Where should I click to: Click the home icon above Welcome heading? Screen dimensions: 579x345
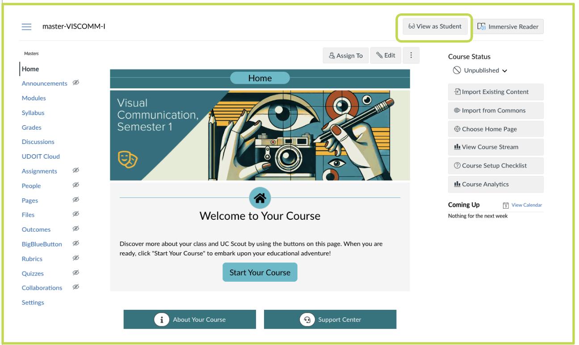pyautogui.click(x=260, y=197)
